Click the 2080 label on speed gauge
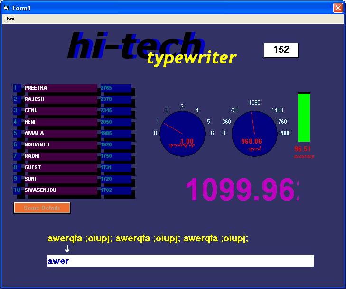 285,133
